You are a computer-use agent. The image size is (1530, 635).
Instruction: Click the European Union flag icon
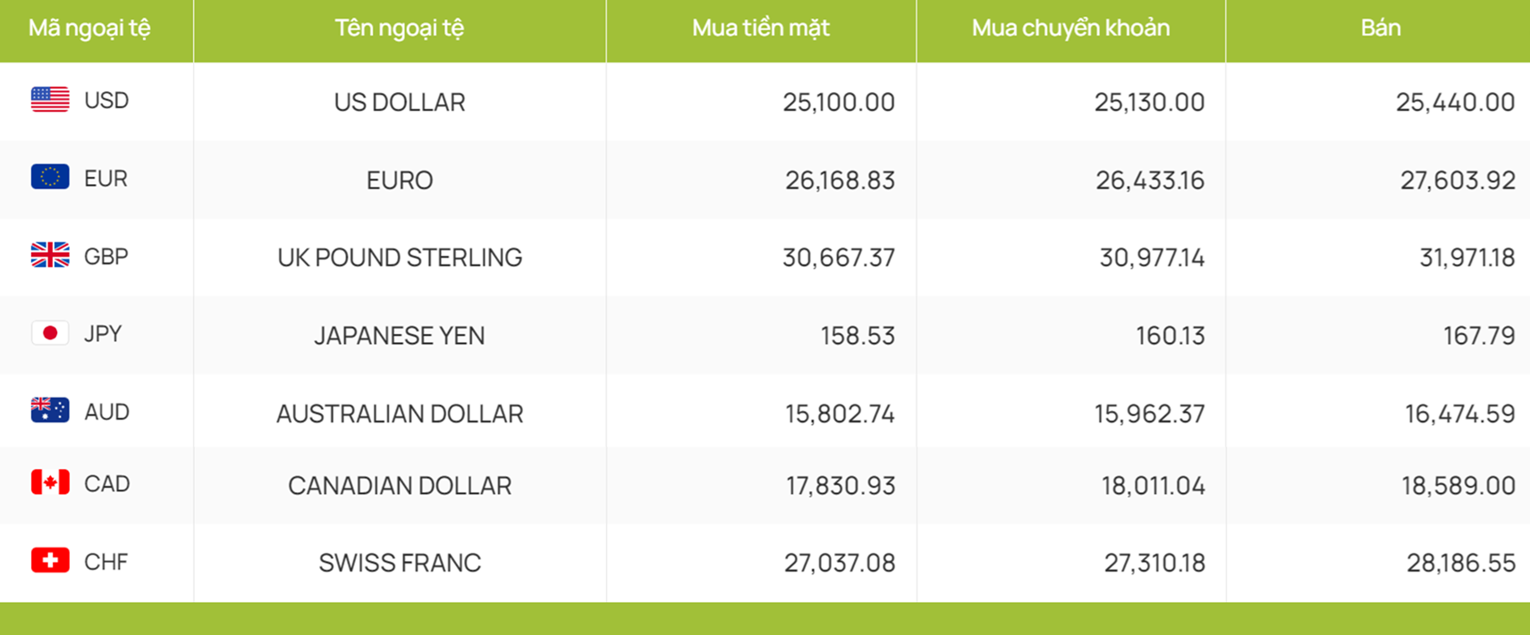50,177
